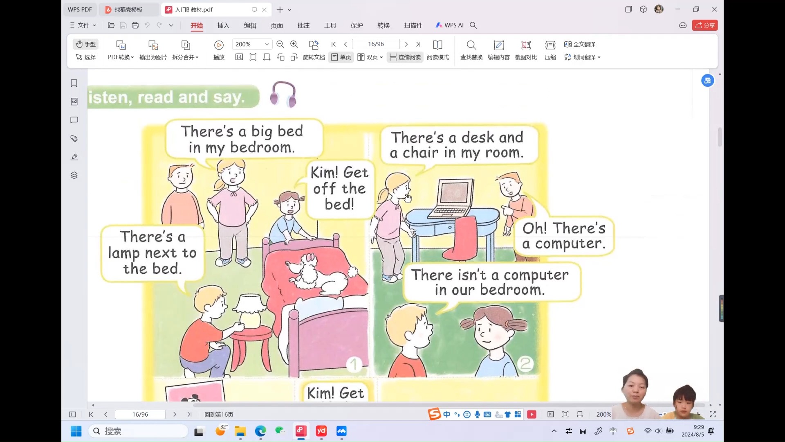Click the fit page icon in toolbar
This screenshot has width=785, height=442.
click(253, 57)
